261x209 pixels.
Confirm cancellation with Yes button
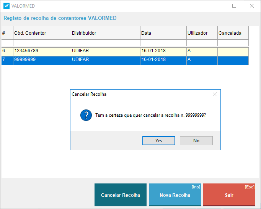[x=158, y=141]
